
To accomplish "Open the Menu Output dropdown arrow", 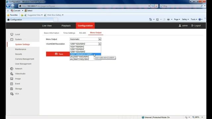I will tap(100, 39).
